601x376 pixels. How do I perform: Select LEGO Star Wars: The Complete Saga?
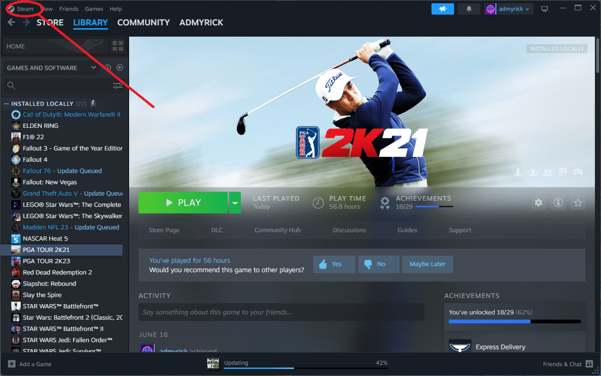[66, 205]
